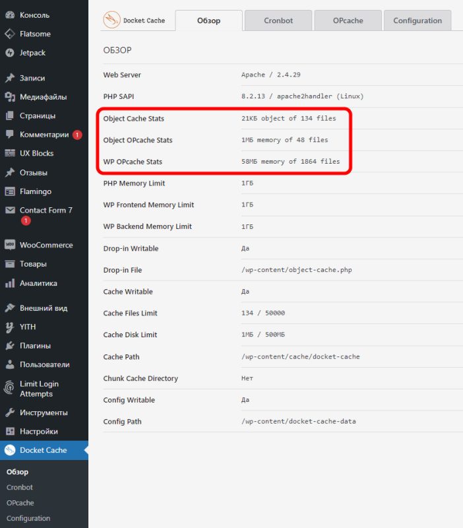Open the Аналитика bar chart icon
463x528 pixels.
pyautogui.click(x=10, y=283)
